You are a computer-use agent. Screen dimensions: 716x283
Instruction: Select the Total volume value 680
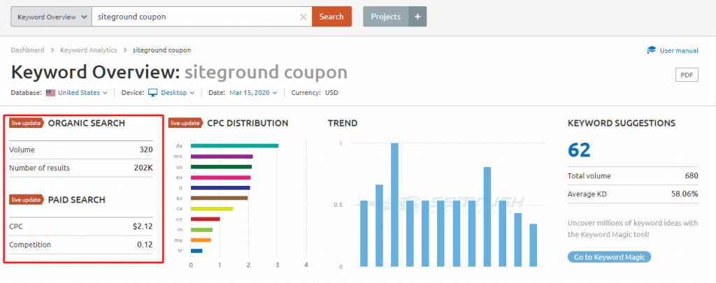point(692,175)
